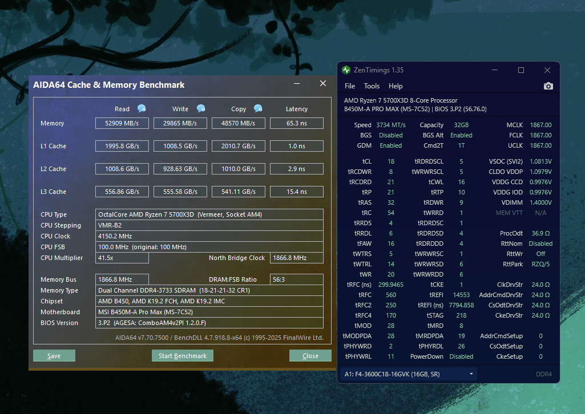Click the L1 Cache Read 1995.8 GB/s field
The width and height of the screenshot is (585, 414).
pyautogui.click(x=122, y=146)
